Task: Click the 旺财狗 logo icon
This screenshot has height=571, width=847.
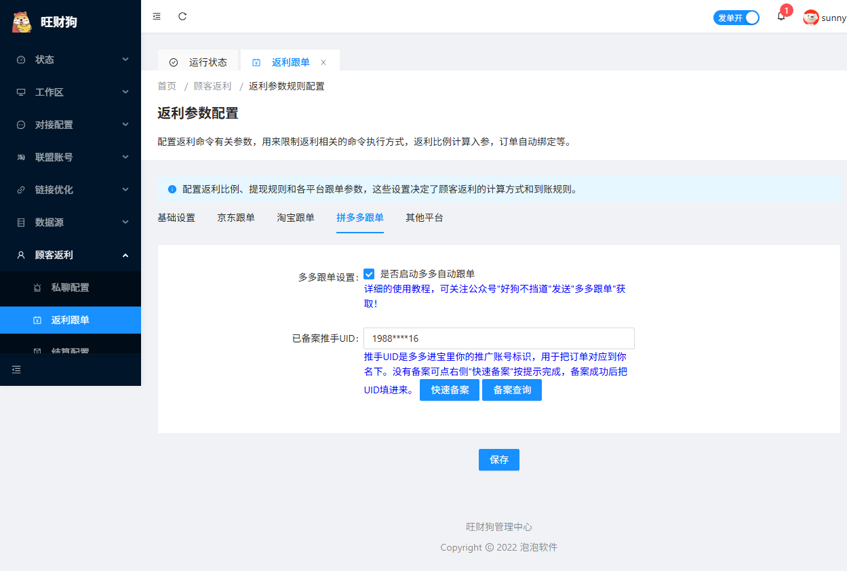Action: pyautogui.click(x=22, y=22)
